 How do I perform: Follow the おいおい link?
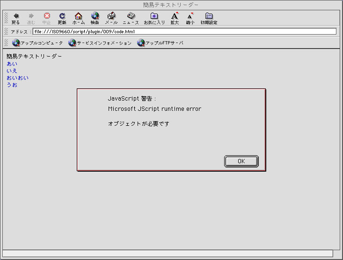coord(17,78)
